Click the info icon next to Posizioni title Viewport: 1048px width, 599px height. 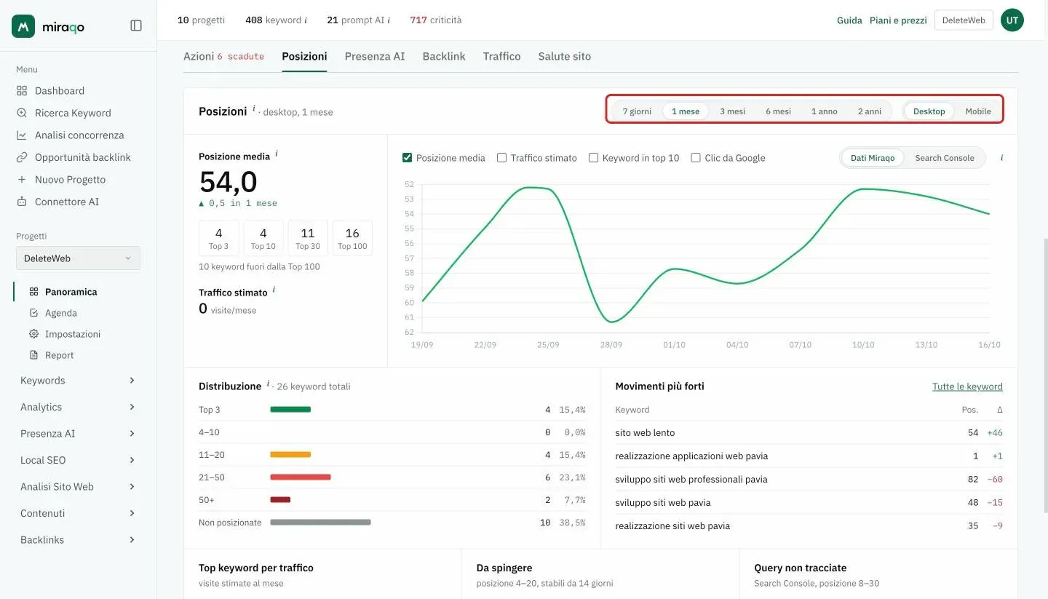tap(254, 109)
